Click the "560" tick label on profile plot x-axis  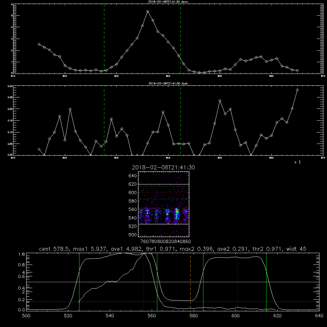(x=152, y=316)
